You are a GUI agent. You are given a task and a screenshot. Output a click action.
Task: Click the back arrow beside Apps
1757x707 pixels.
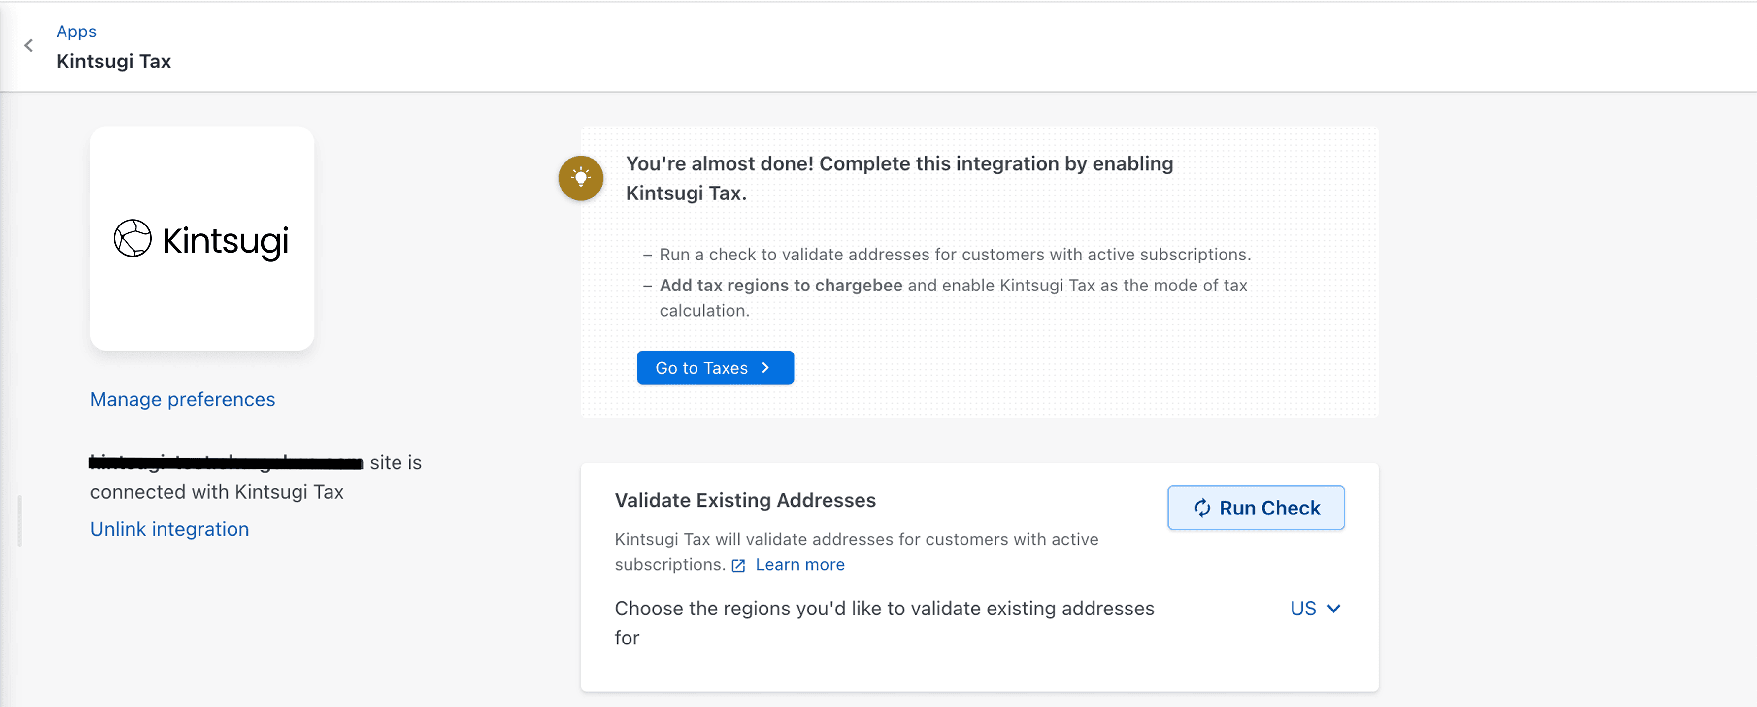click(29, 46)
